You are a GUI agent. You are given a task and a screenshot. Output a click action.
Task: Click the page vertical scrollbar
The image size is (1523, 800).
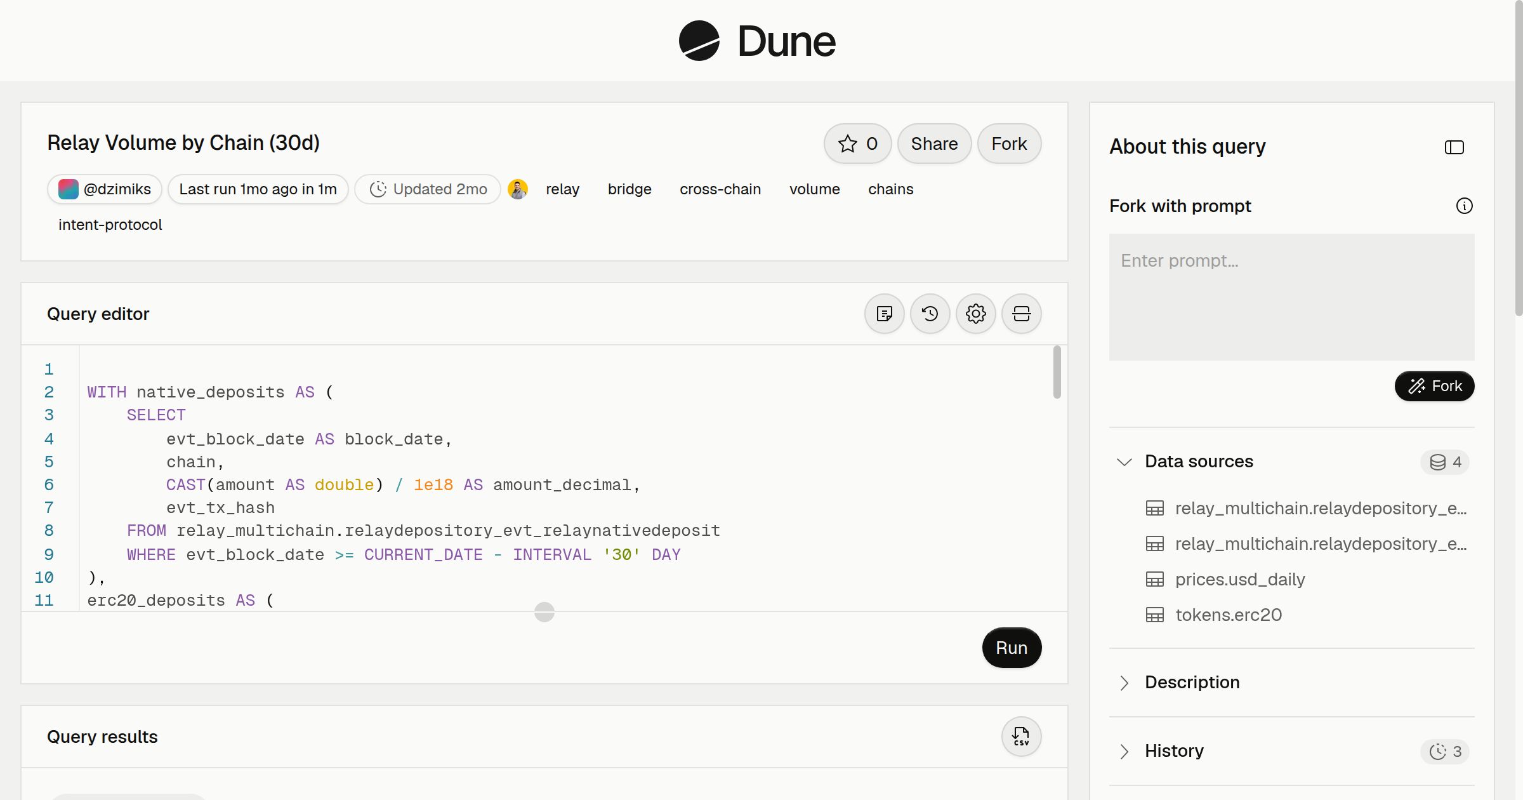tap(1519, 157)
